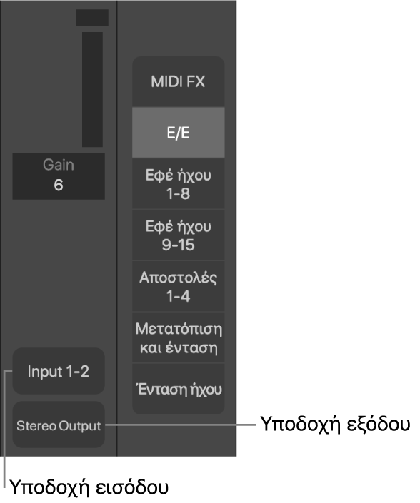Click the 1-4 text under Αποστολές
Image resolution: width=420 pixels, height=503 pixels.
pyautogui.click(x=178, y=296)
